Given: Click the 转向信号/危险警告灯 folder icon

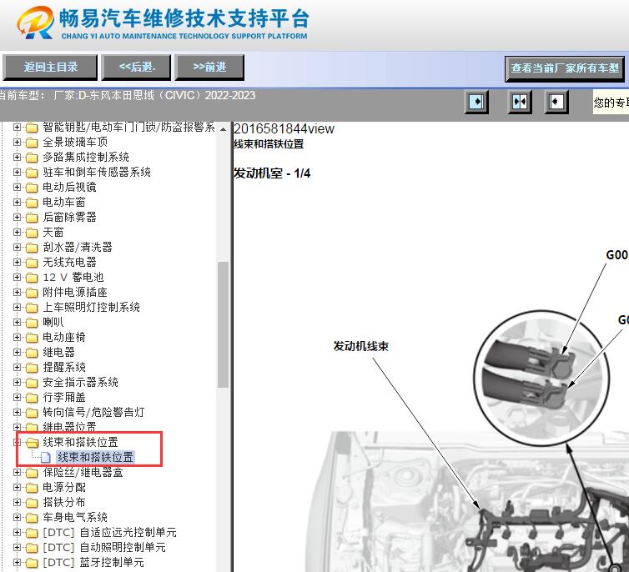Looking at the screenshot, I should (x=32, y=413).
